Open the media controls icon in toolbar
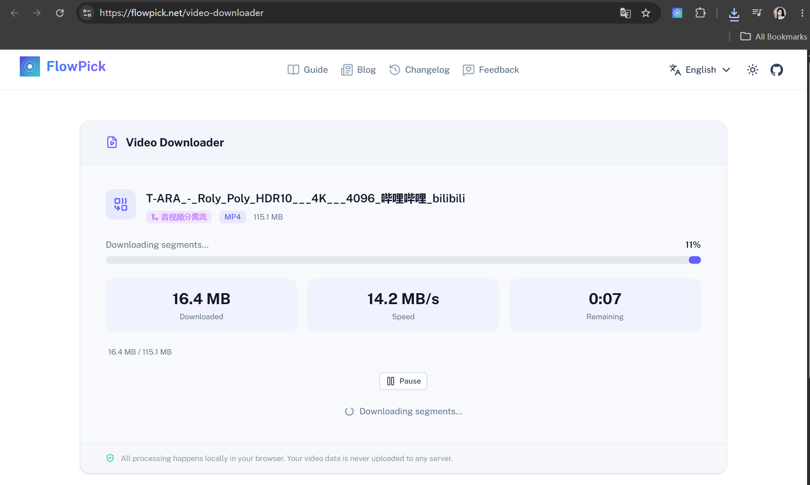The width and height of the screenshot is (810, 485). 757,13
